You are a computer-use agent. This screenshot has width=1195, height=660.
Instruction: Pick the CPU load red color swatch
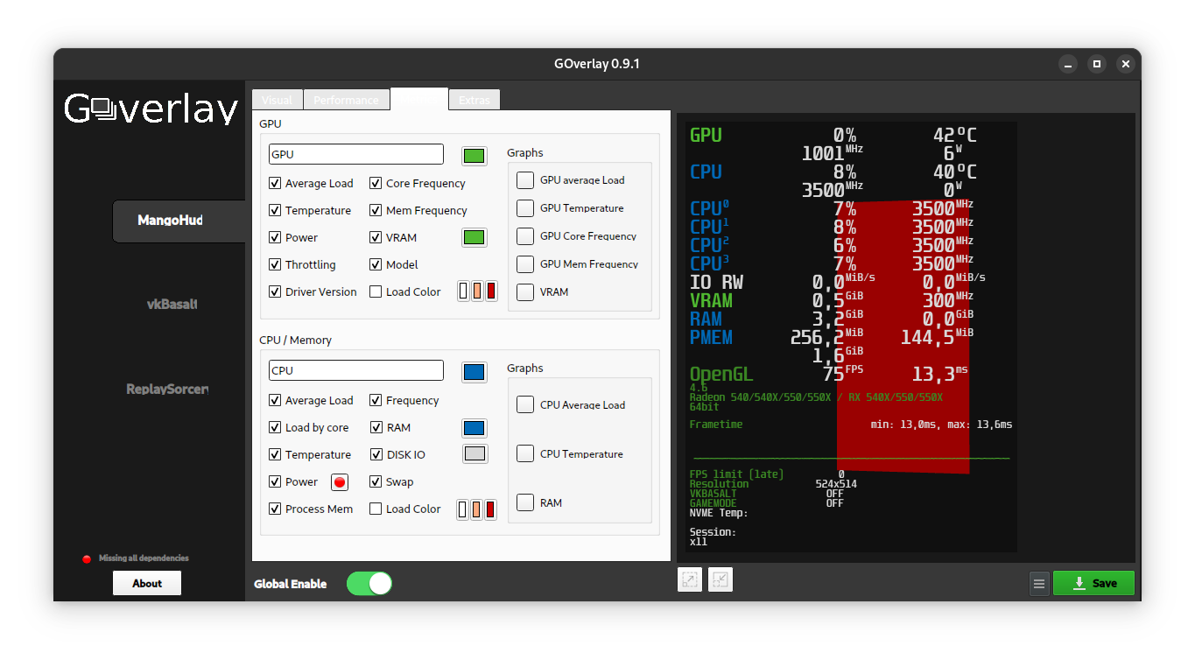coord(491,509)
